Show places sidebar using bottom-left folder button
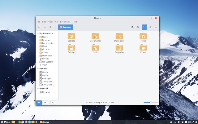This screenshot has width=198, height=124. (x=39, y=103)
